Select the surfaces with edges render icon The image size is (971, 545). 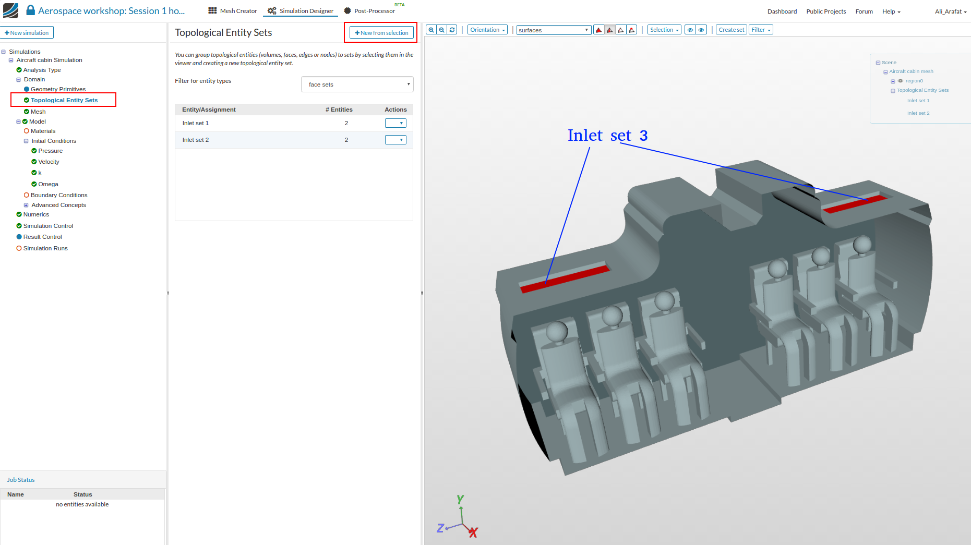click(x=610, y=30)
